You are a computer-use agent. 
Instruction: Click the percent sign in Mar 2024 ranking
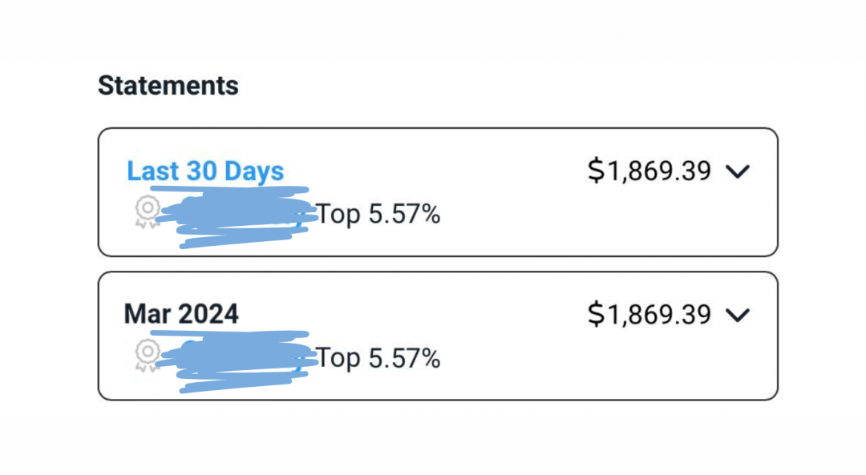430,358
